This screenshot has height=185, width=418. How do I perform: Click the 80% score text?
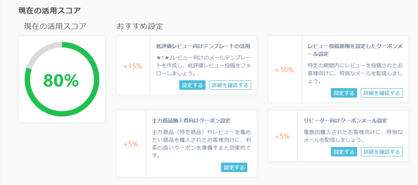61,80
